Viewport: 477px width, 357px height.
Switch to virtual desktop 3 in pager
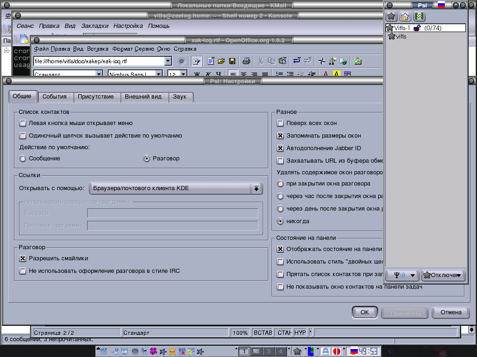268,351
